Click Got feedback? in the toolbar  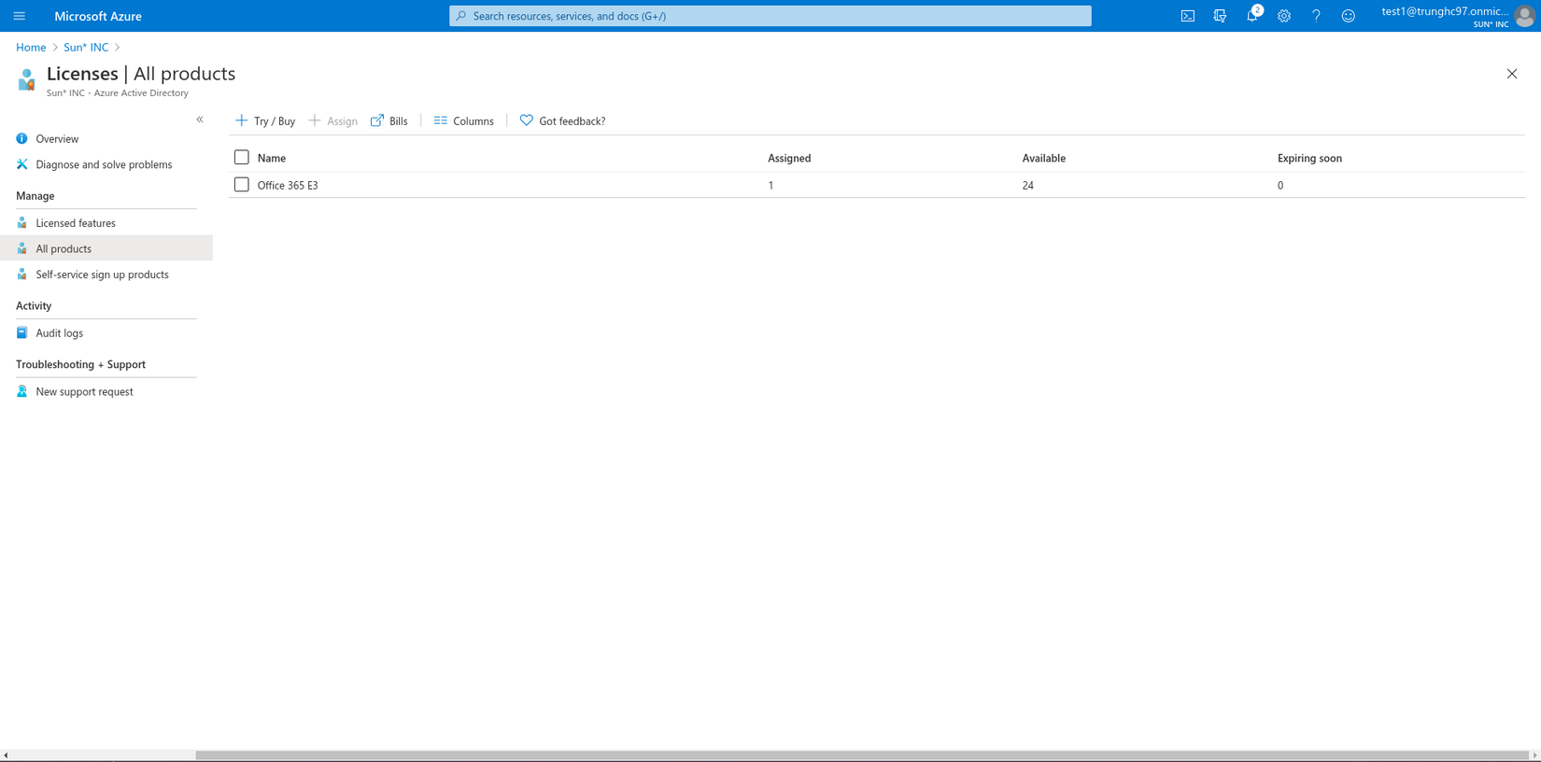point(562,120)
